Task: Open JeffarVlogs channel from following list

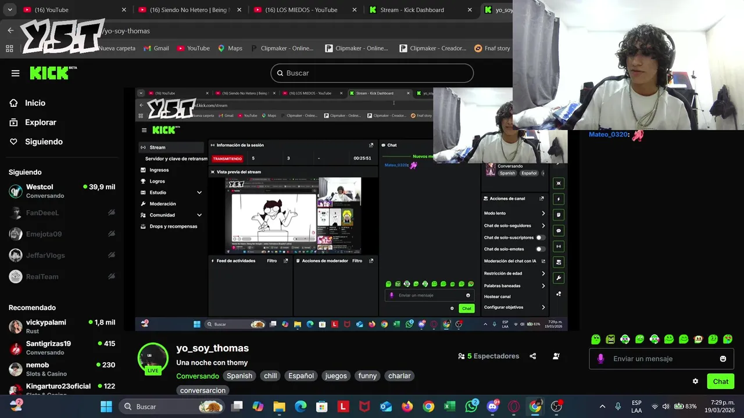Action: pos(62,255)
